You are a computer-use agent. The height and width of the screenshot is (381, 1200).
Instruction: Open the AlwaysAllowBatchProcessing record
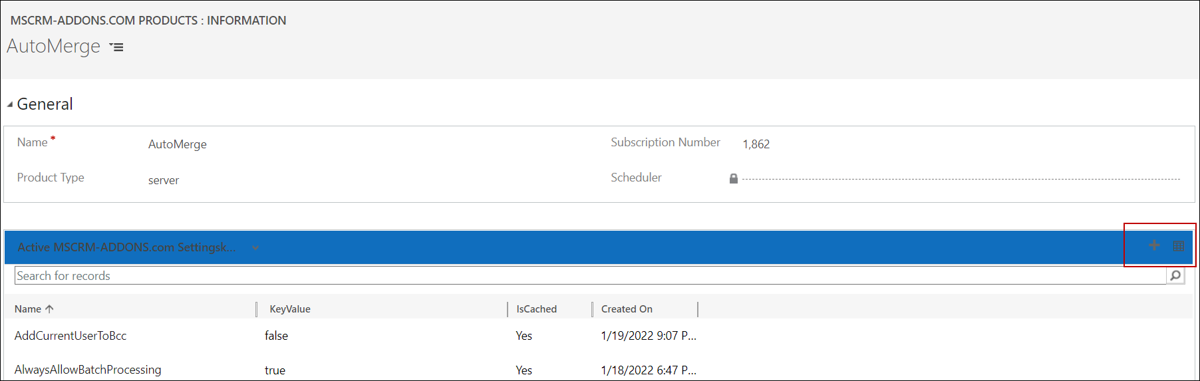click(88, 370)
